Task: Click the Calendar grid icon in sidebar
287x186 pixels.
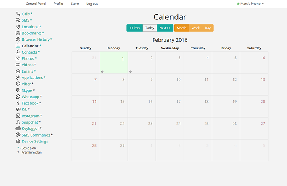Action: (x=18, y=46)
